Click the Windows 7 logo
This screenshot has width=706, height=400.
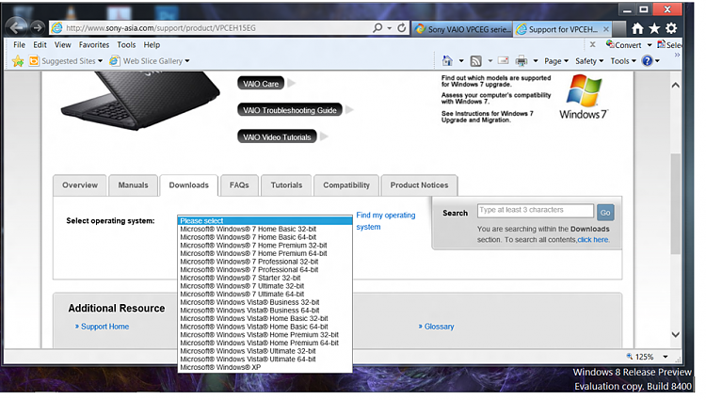[584, 97]
